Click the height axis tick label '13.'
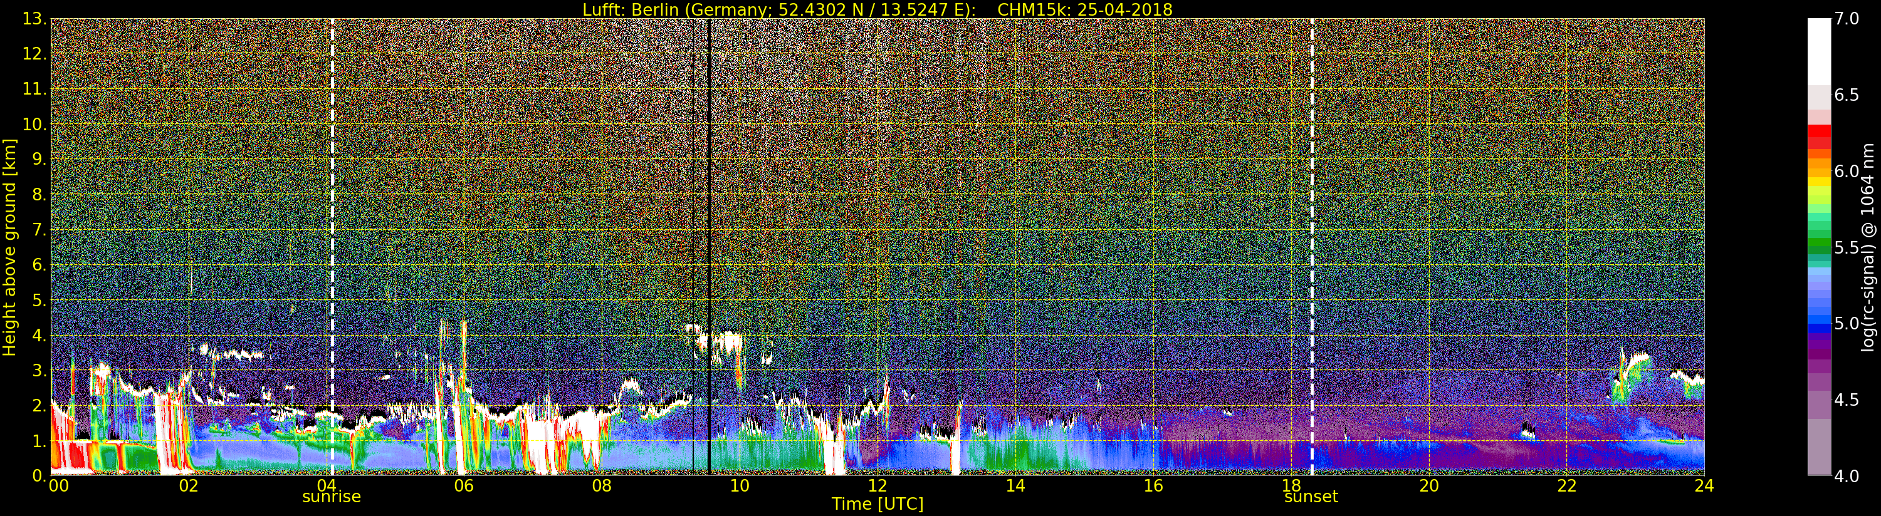This screenshot has width=1881, height=516. pos(34,19)
